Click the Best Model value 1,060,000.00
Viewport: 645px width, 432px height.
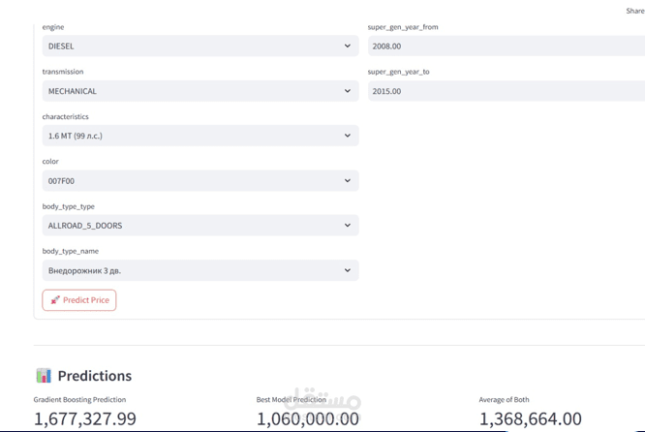tap(307, 418)
